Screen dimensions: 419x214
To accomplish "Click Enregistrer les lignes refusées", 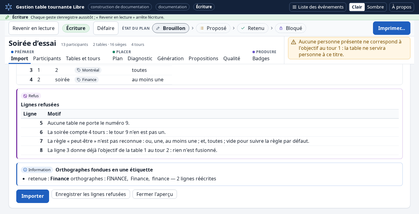I will pyautogui.click(x=91, y=194).
